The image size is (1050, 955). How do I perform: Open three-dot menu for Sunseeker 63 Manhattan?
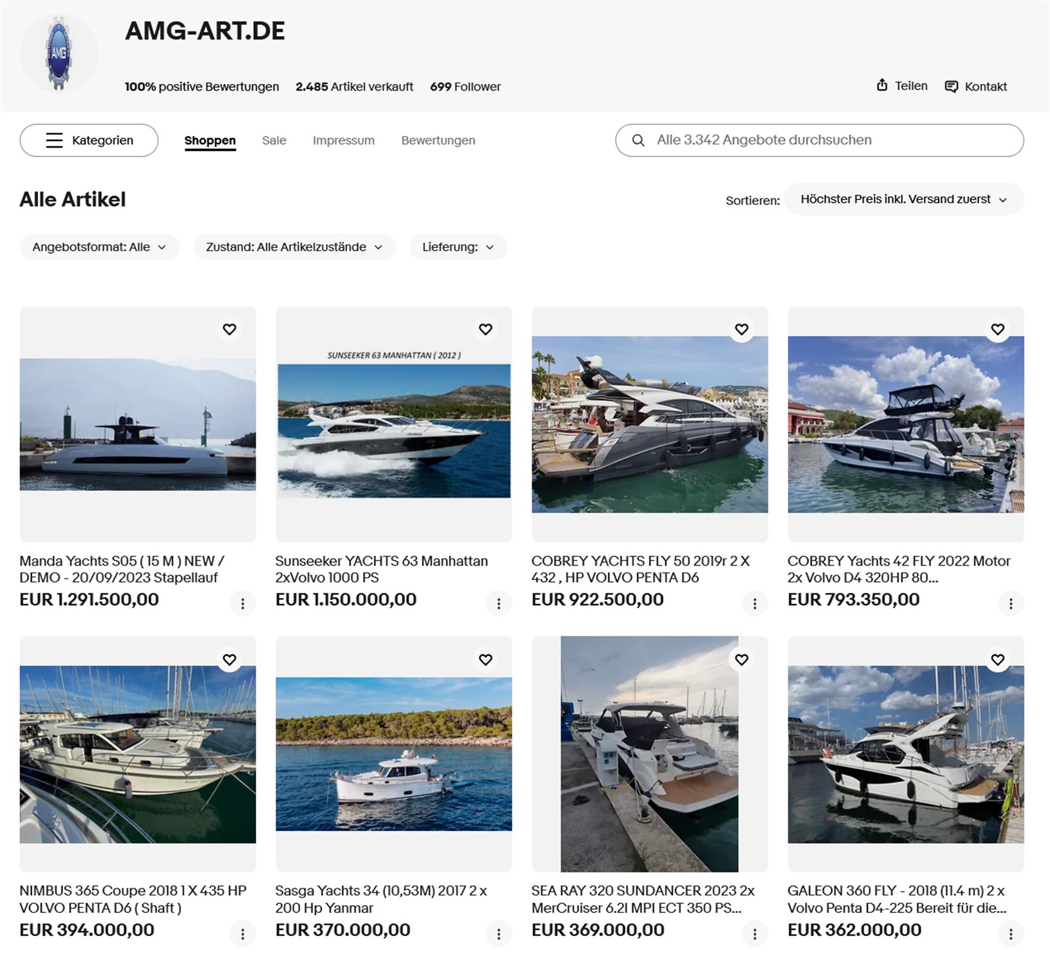[x=499, y=603]
